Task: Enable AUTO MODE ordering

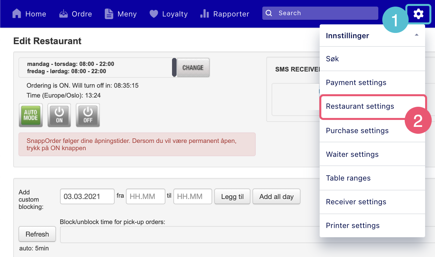Action: (31, 115)
